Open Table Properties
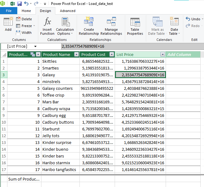 click(135, 26)
